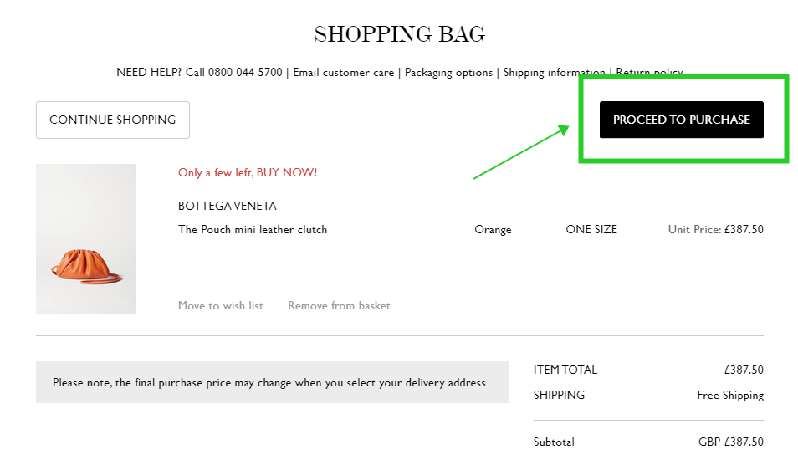Select the ONE SIZE label
The image size is (798, 475).
click(x=591, y=229)
